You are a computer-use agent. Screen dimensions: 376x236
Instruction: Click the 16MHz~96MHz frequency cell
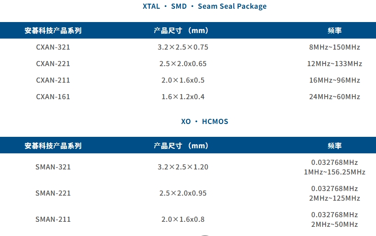tap(334, 80)
